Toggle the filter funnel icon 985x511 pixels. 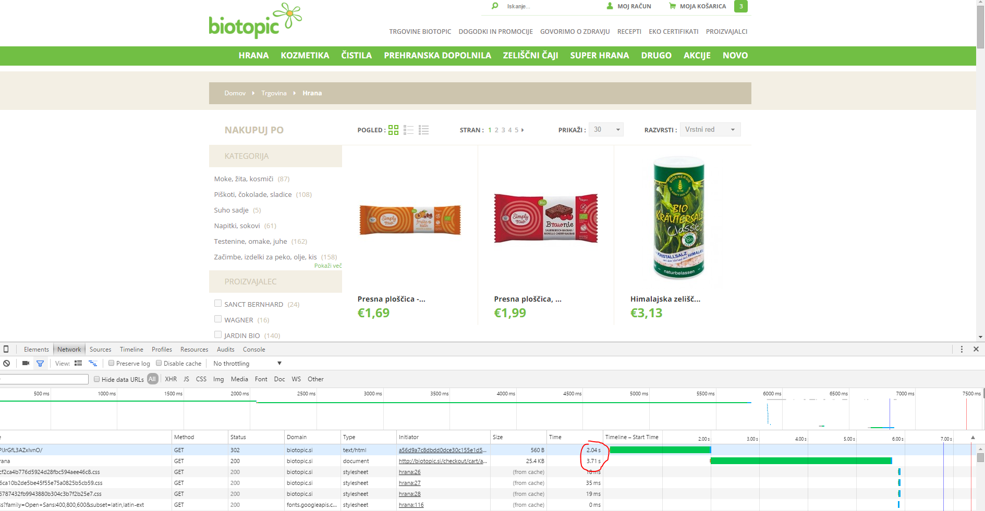(40, 364)
